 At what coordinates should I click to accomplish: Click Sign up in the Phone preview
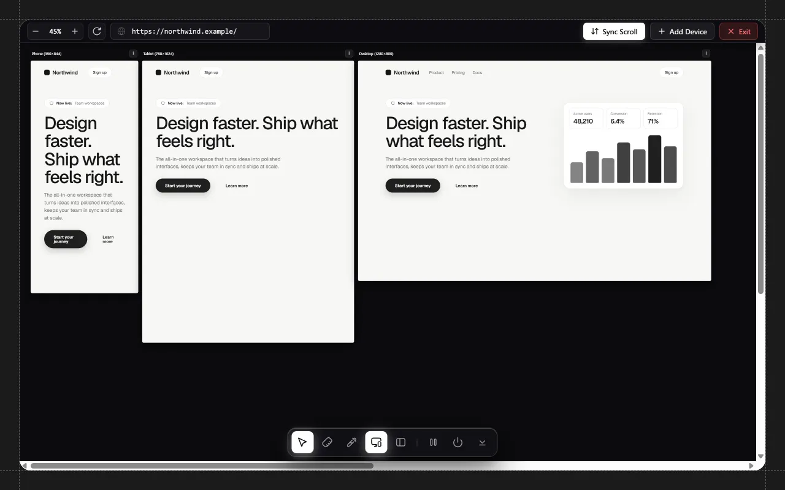(x=99, y=72)
